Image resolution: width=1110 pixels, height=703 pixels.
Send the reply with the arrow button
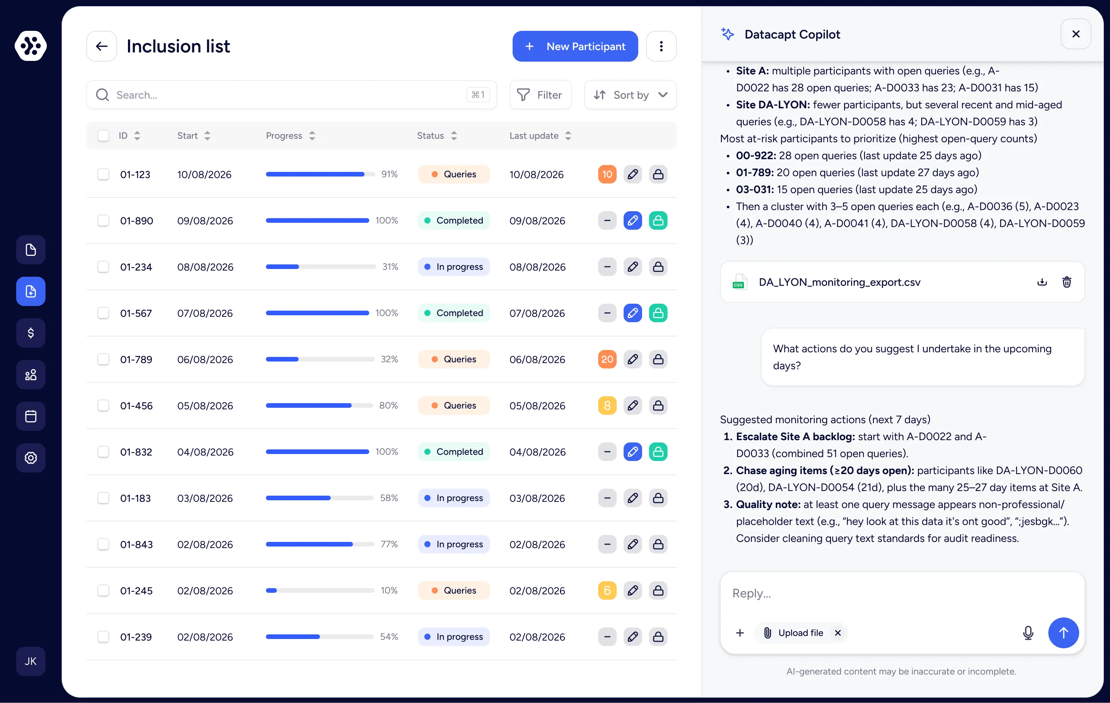tap(1063, 633)
